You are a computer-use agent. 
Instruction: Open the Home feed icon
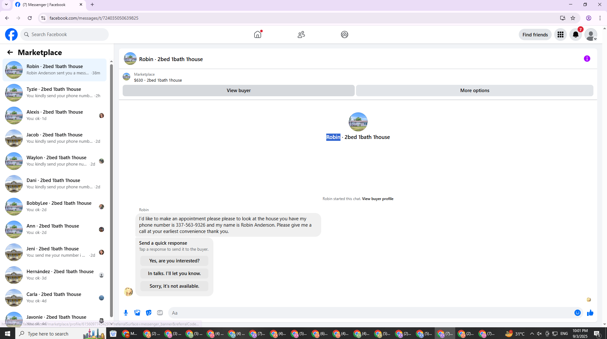point(258,35)
